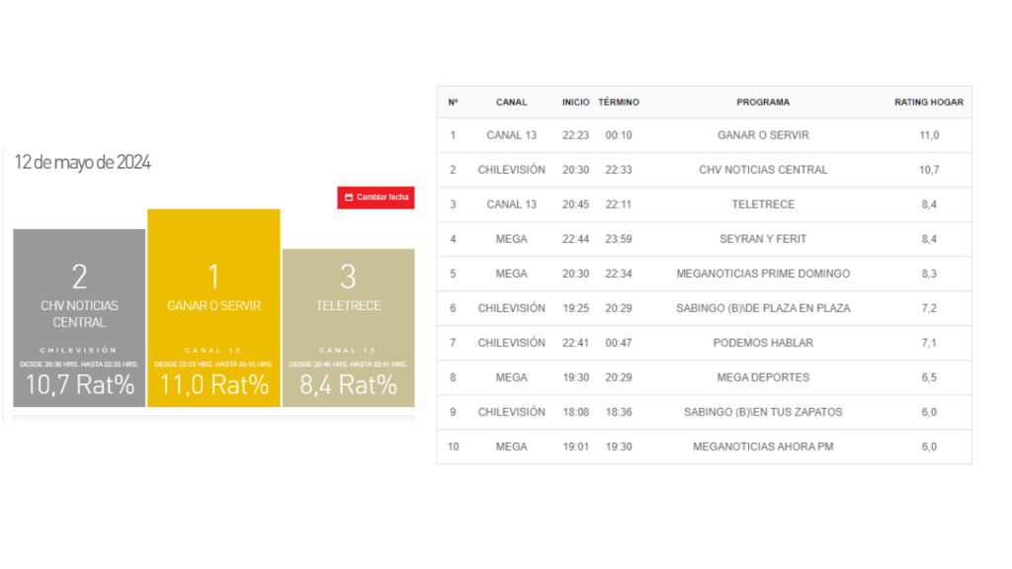Click CANAL 13 in the GANAR O SERVIR row
The height and width of the screenshot is (569, 1012).
511,135
